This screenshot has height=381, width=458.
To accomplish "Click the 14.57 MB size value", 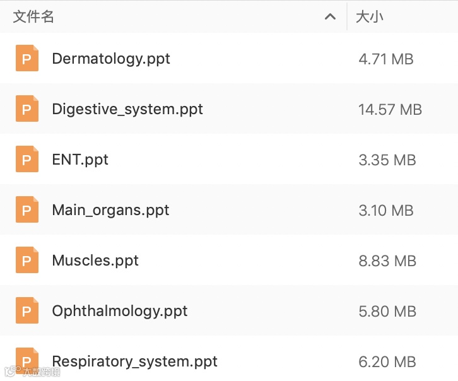I will pyautogui.click(x=390, y=109).
